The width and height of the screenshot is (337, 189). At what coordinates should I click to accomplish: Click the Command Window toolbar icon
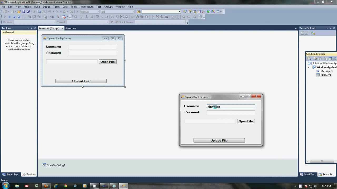217,12
